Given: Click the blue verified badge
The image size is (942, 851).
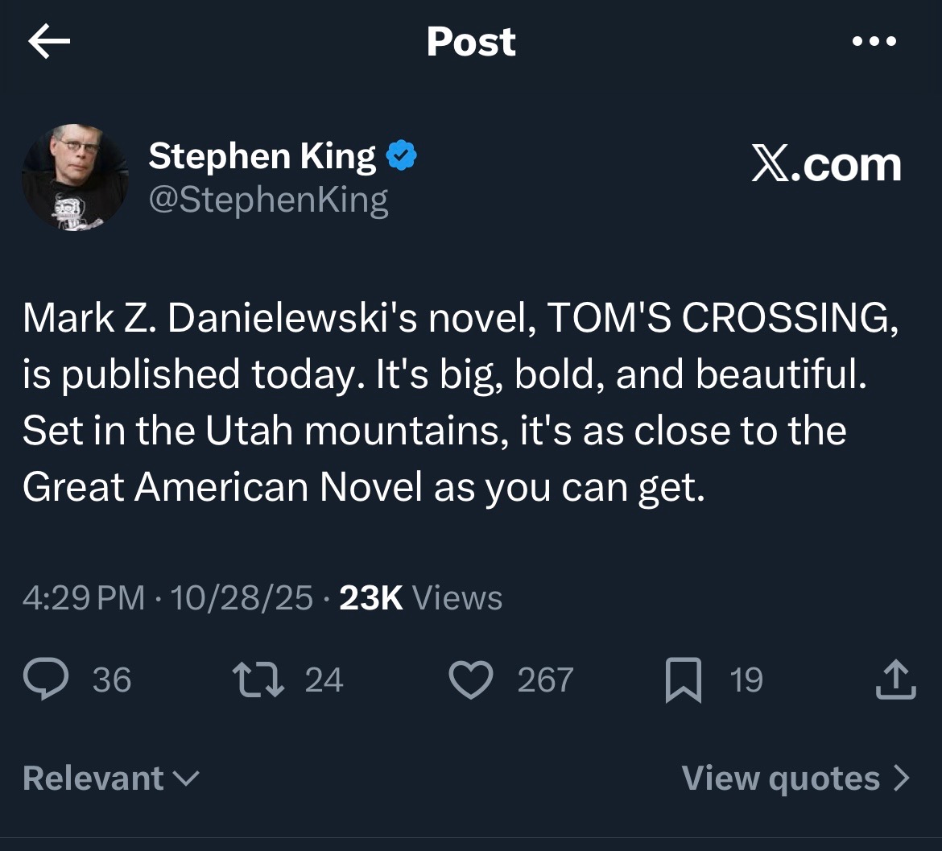Looking at the screenshot, I should point(402,155).
